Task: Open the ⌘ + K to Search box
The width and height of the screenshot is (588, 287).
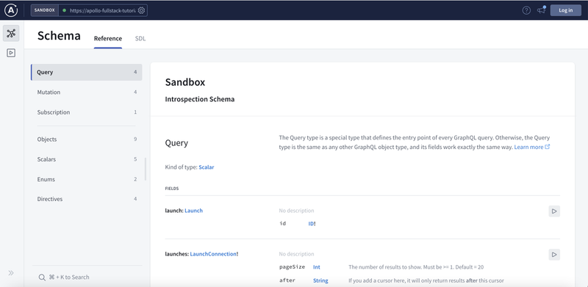Action: point(87,277)
